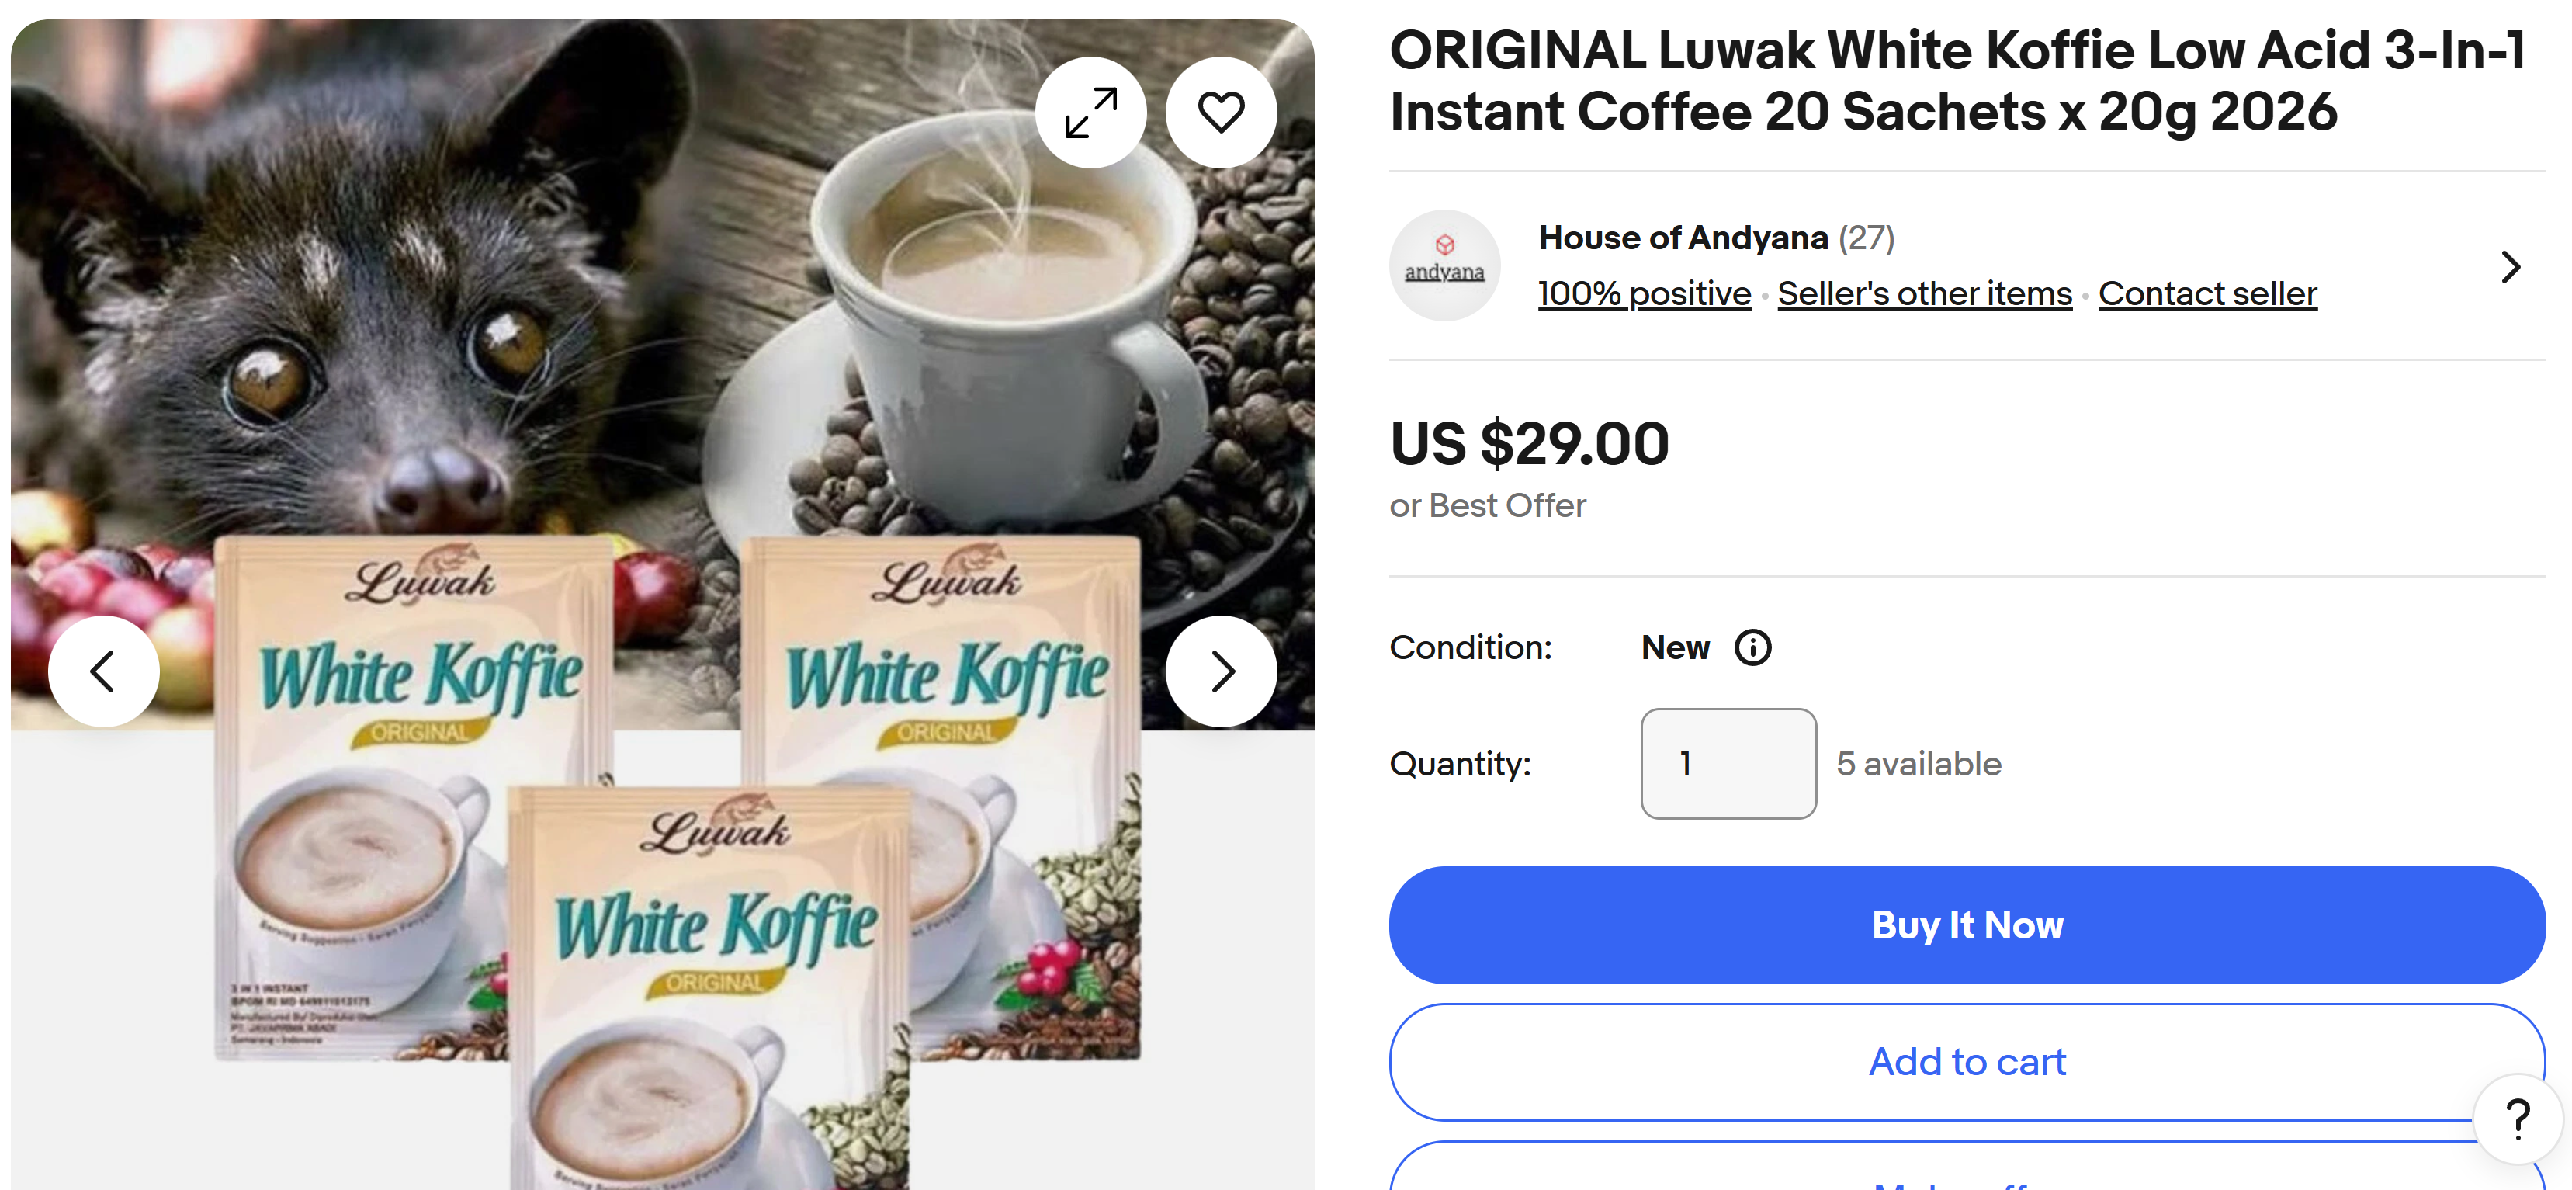The width and height of the screenshot is (2572, 1190).
Task: View Seller's other items link
Action: click(x=1924, y=293)
